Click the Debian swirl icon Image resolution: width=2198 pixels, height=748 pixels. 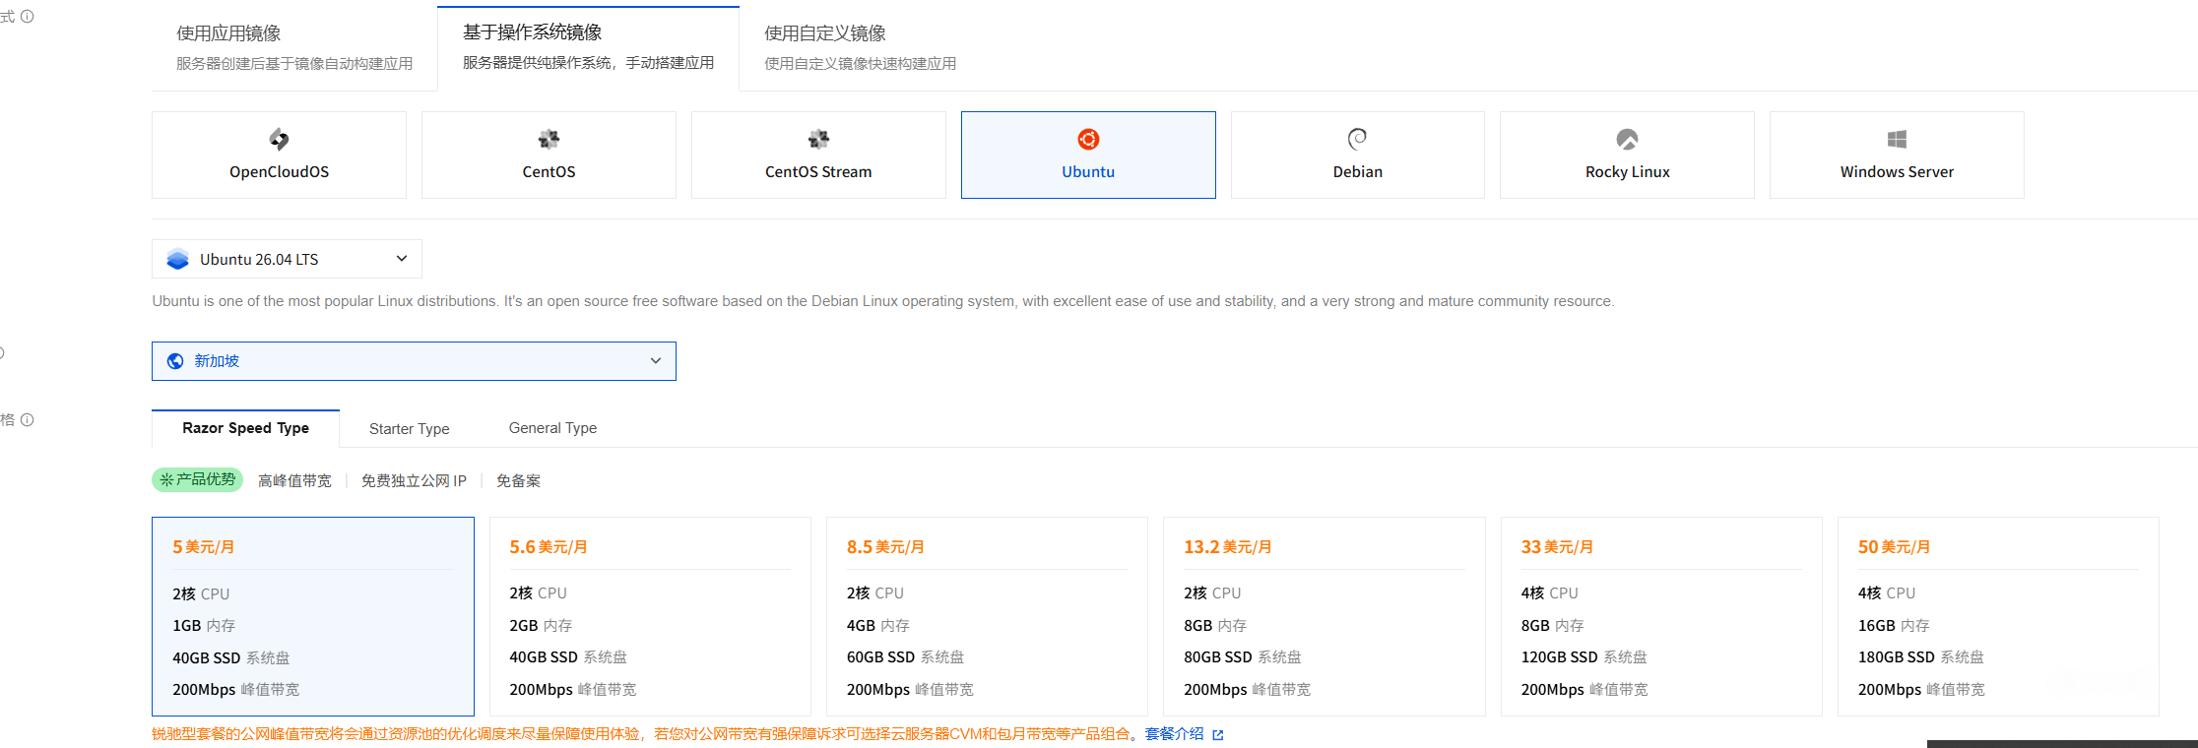click(1357, 139)
